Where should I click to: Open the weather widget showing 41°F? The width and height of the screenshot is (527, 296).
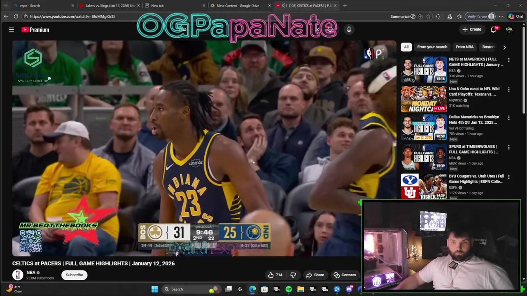(x=14, y=289)
